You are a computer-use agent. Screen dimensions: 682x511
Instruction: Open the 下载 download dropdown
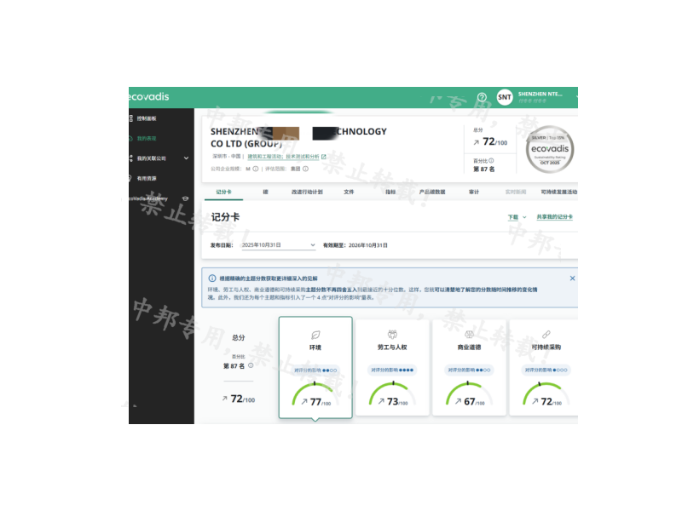[515, 217]
